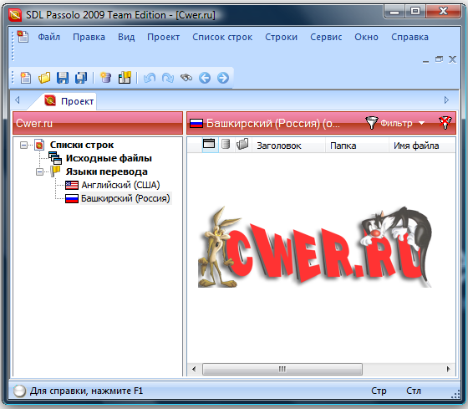Click the folders column header icon

pyautogui.click(x=242, y=144)
